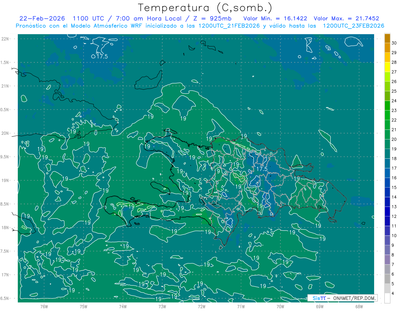Select the date text "22-Feb-2026"
This screenshot has width=403, height=311.
point(42,18)
